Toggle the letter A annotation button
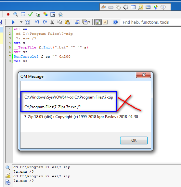The height and width of the screenshot is (187, 181). point(105,22)
